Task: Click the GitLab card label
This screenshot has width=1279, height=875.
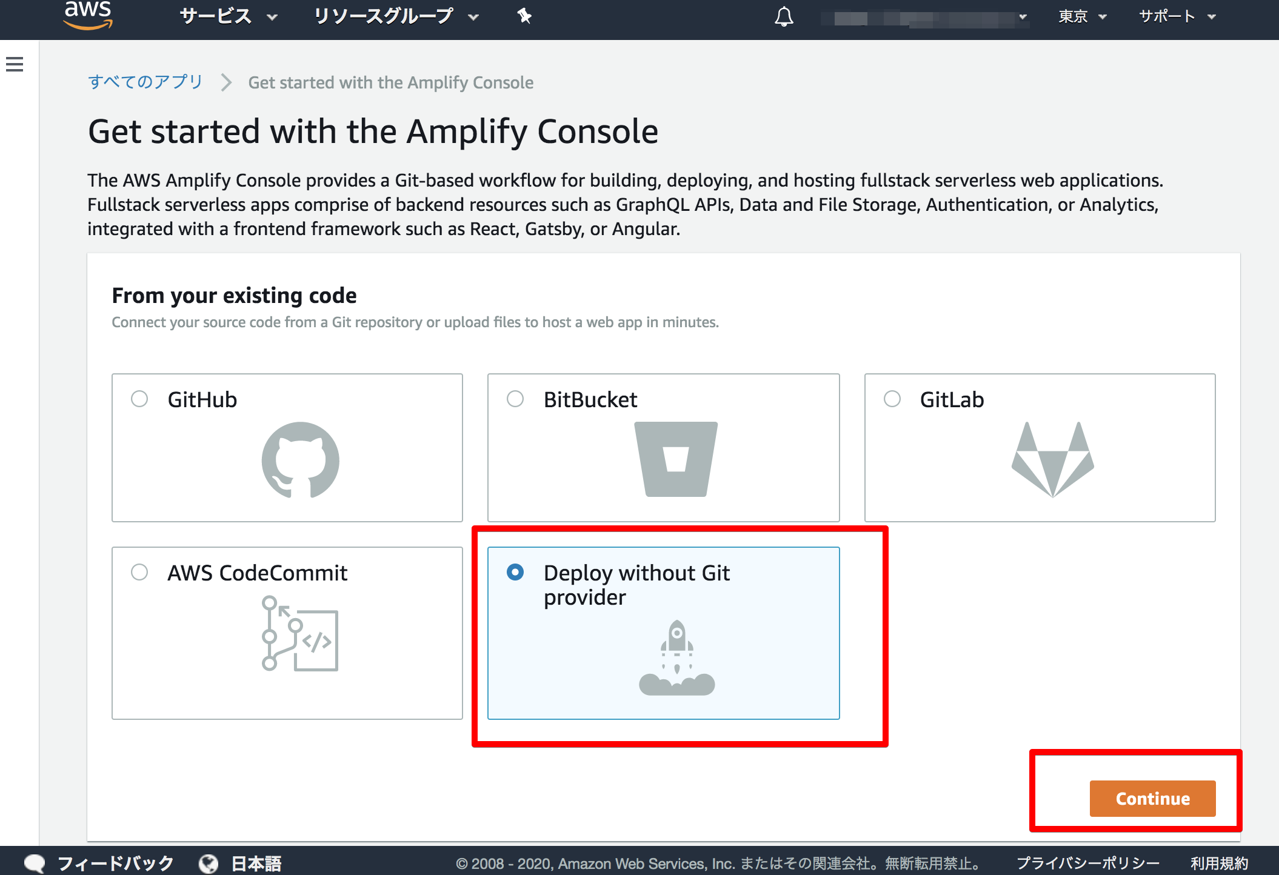Action: coord(952,399)
